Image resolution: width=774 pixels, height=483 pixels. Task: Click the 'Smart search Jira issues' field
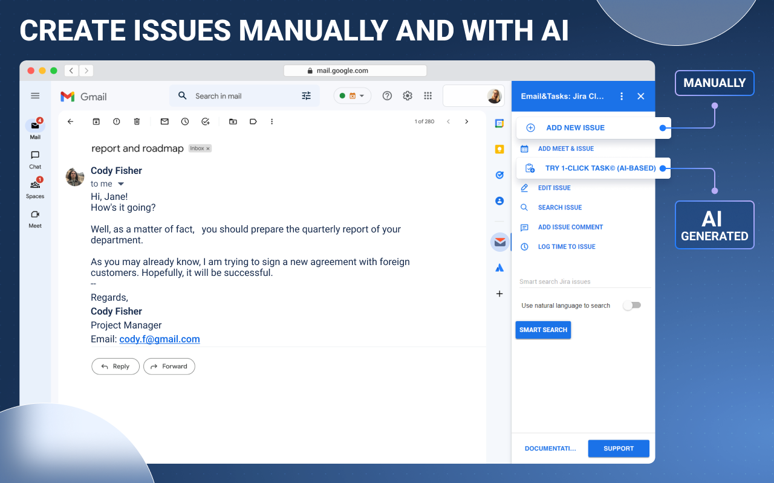[568, 281]
